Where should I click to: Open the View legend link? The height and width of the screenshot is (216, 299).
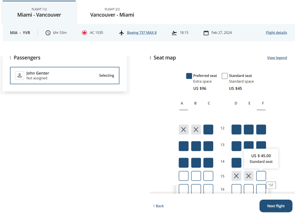click(x=277, y=58)
